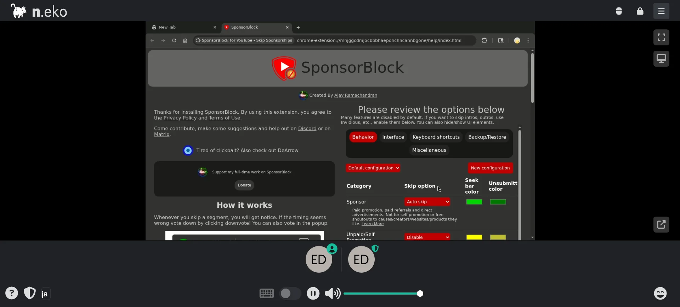Show the on-screen keyboard icon
This screenshot has height=307, width=680.
(x=267, y=293)
